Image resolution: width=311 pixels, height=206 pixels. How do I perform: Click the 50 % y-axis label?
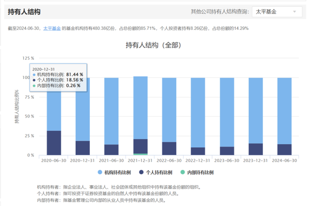[29, 116]
